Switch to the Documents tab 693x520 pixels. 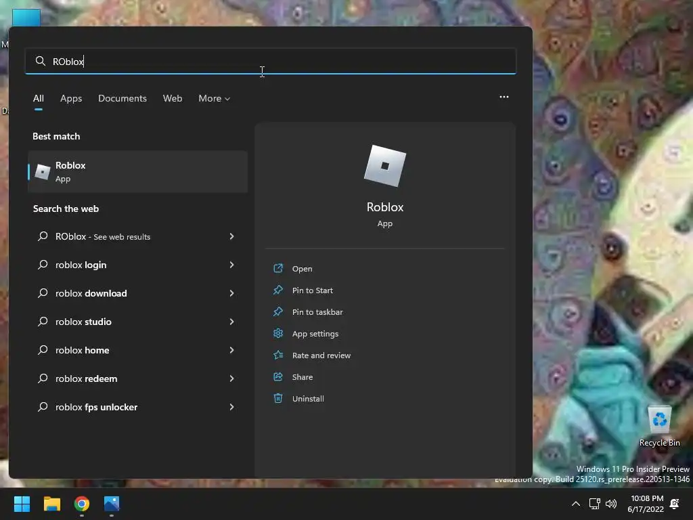pos(122,99)
